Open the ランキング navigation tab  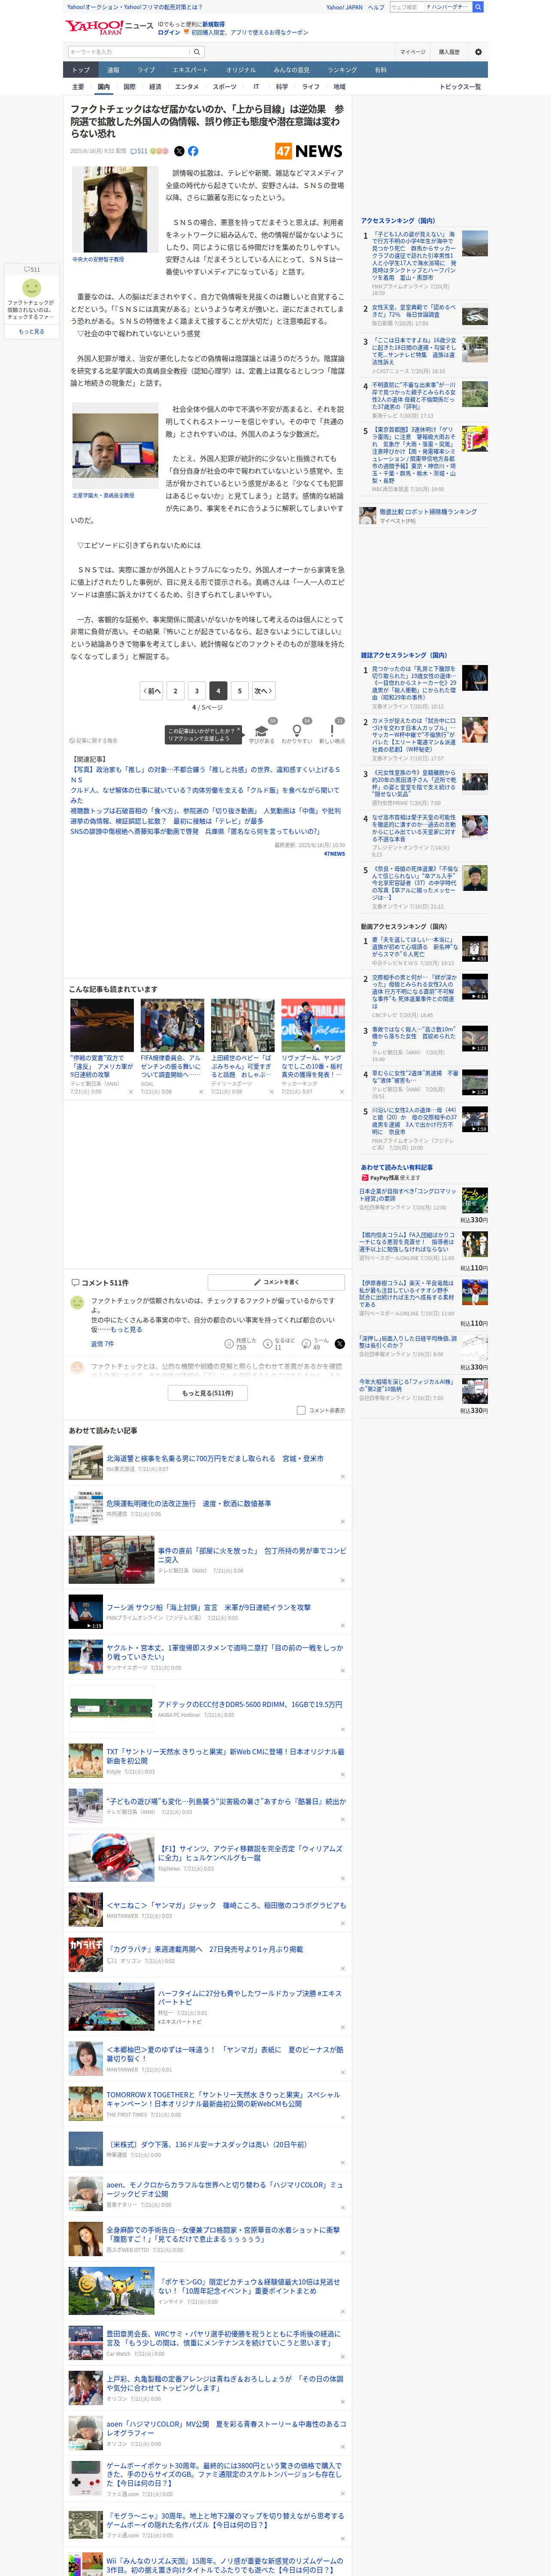[x=342, y=70]
